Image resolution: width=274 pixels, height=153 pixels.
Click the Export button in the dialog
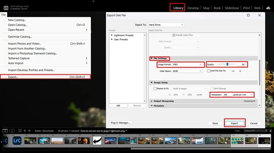pyautogui.click(x=235, y=123)
